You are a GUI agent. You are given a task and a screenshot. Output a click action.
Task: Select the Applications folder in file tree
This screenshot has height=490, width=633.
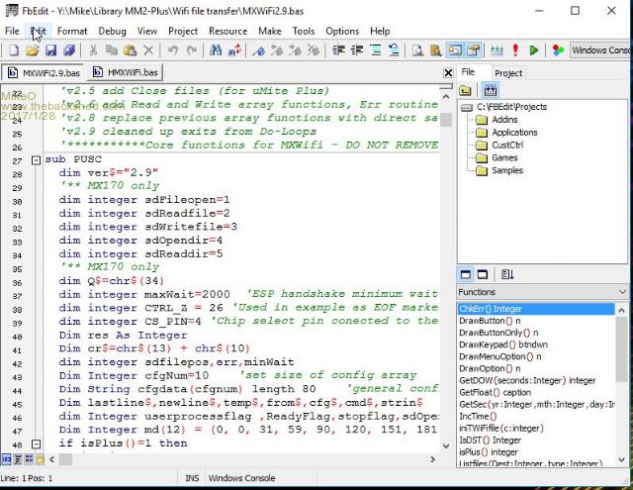coord(514,133)
